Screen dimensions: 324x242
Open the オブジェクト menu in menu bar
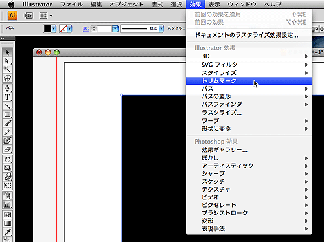point(126,5)
